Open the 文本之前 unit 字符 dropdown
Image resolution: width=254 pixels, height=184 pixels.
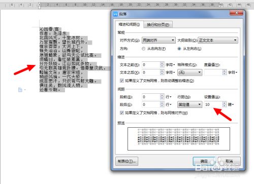coord(170,65)
